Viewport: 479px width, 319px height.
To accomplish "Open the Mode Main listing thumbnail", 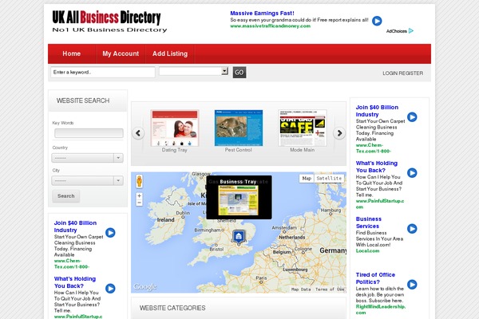I will [303, 128].
